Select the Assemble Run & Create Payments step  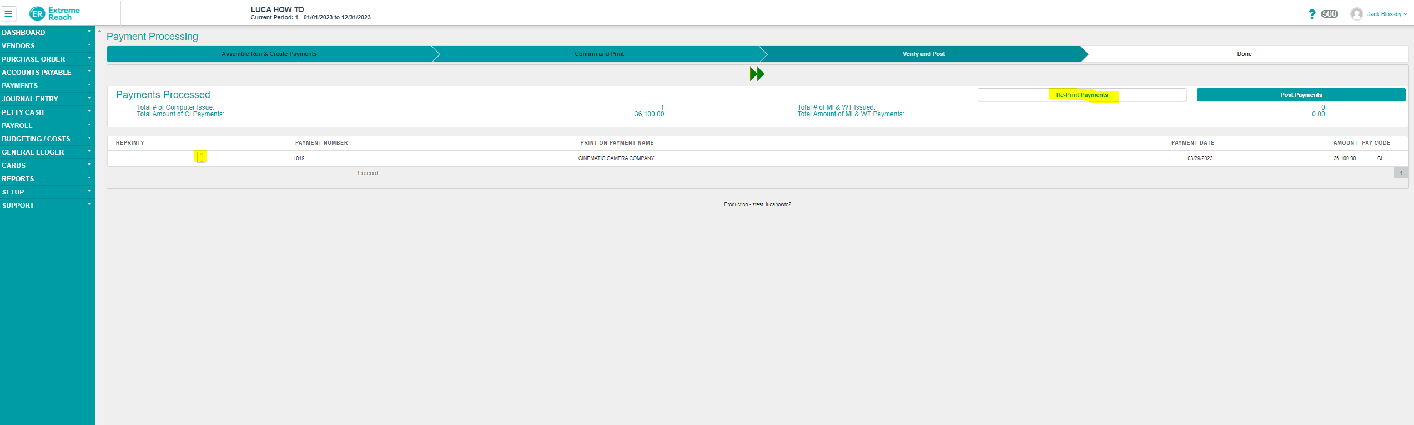(x=269, y=54)
